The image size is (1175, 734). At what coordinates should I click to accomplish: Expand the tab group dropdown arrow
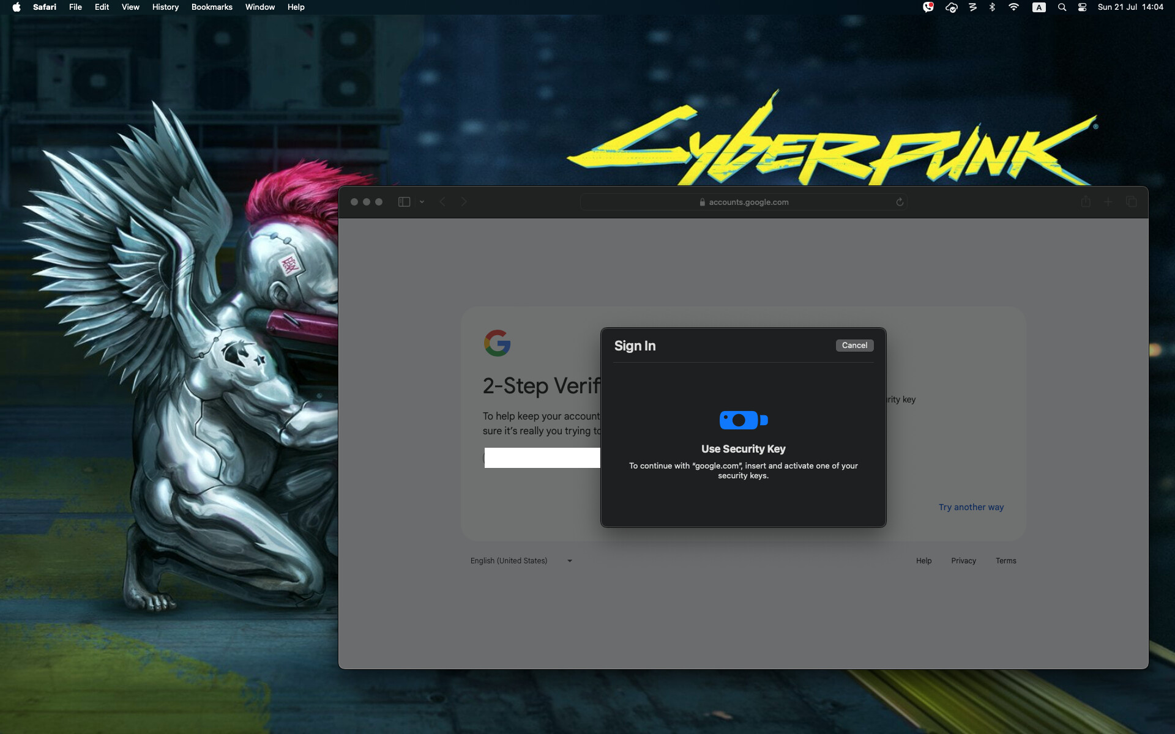tap(422, 202)
